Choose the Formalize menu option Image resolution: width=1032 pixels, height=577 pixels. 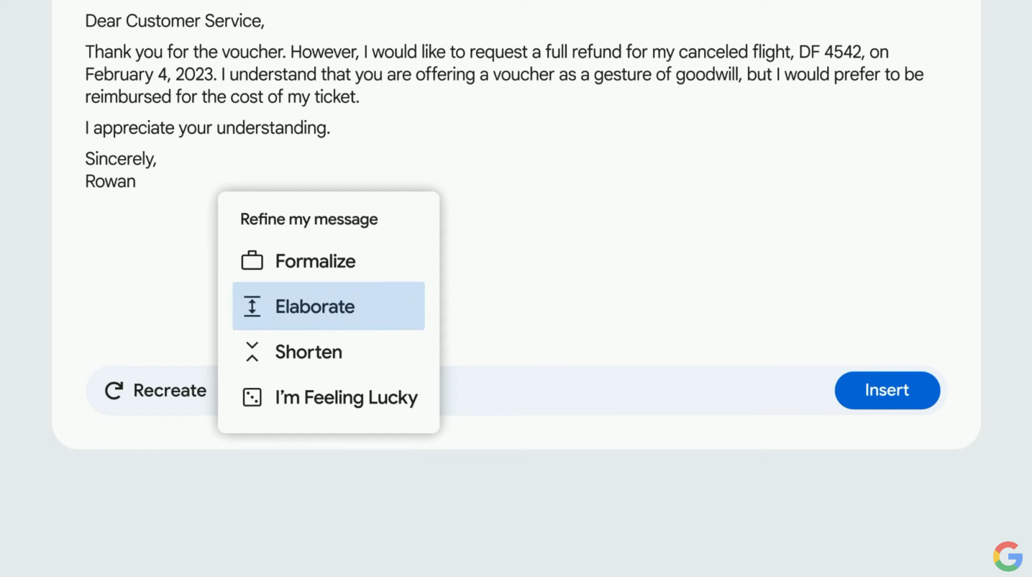(x=315, y=261)
